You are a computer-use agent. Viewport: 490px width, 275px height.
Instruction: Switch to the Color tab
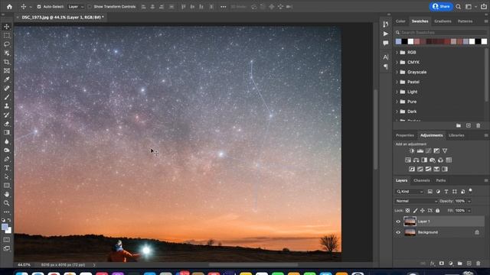tap(400, 21)
